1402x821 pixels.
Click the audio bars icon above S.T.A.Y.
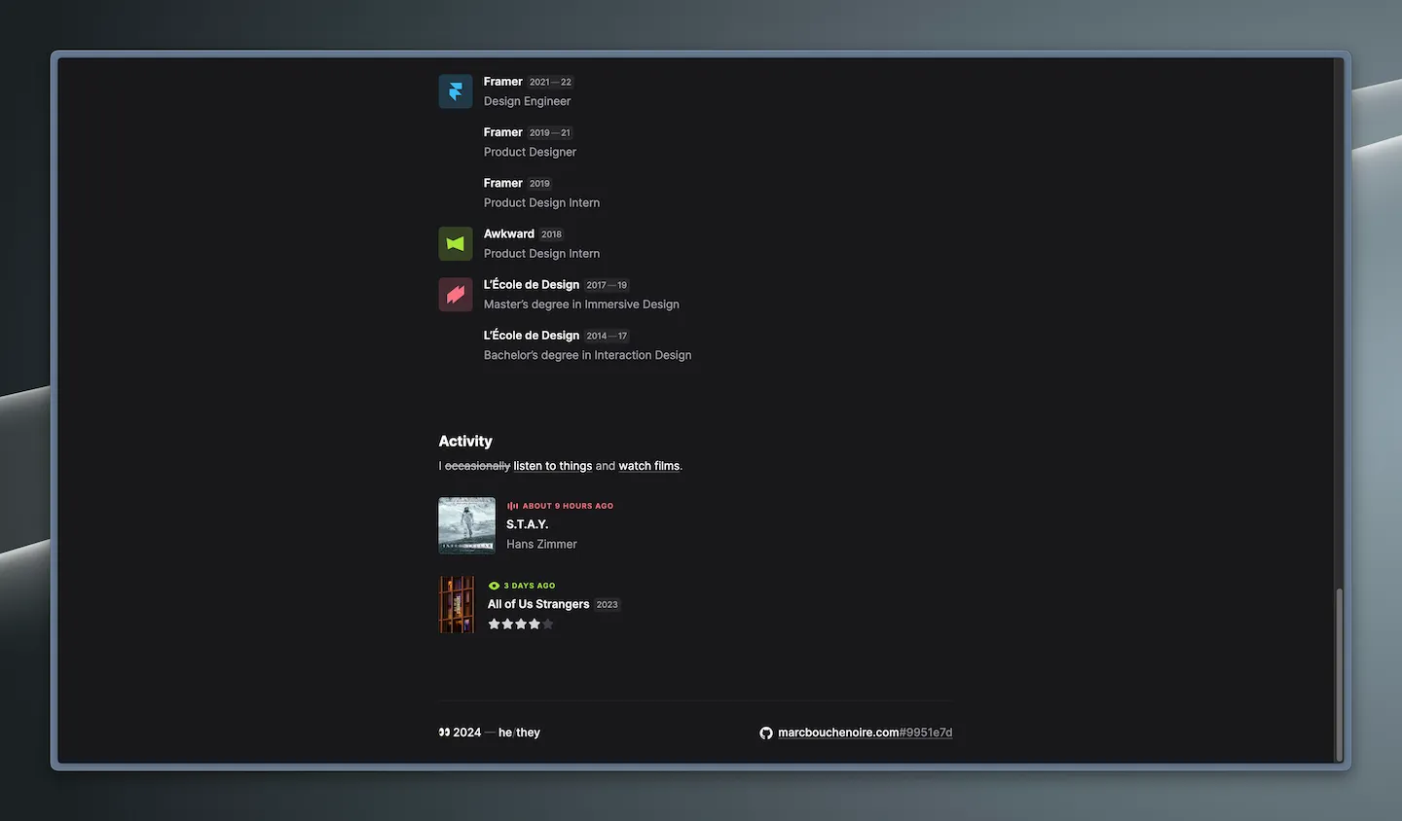tap(512, 506)
